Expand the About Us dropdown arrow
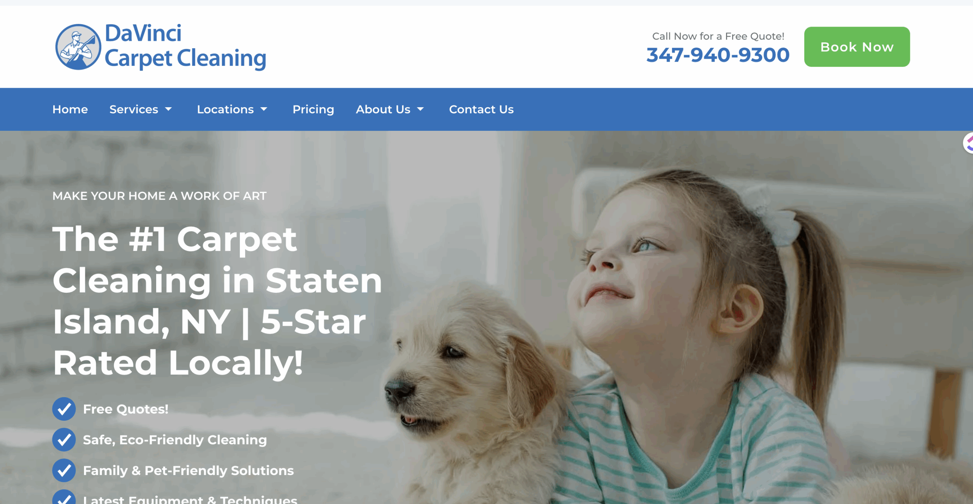The height and width of the screenshot is (504, 973). (420, 109)
